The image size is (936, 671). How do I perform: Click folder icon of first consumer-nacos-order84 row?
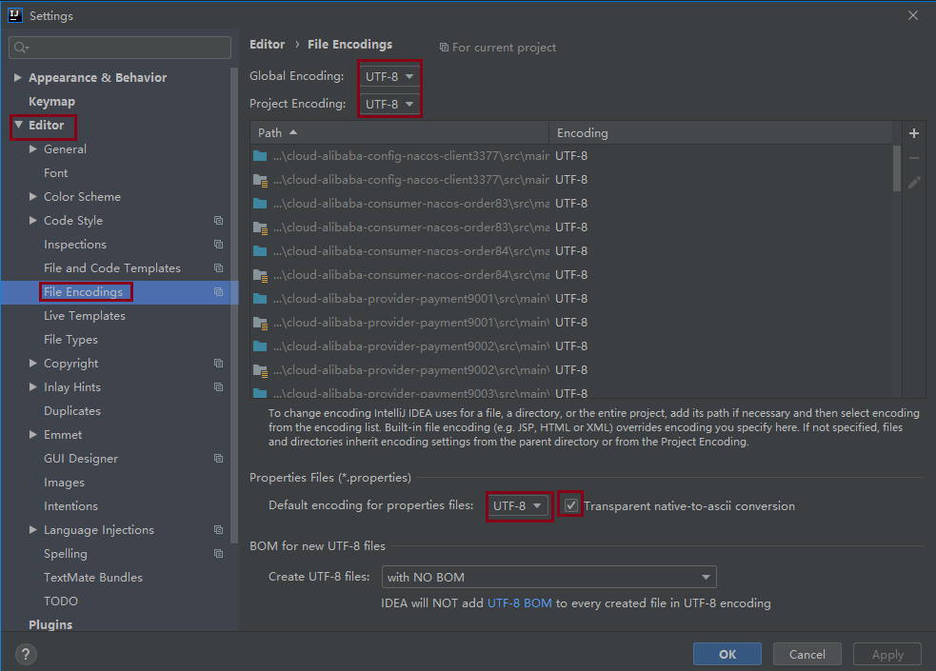260,251
